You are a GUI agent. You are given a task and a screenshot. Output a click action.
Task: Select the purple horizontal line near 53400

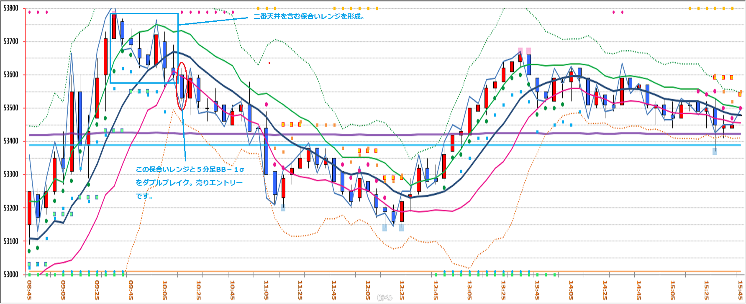[377, 135]
